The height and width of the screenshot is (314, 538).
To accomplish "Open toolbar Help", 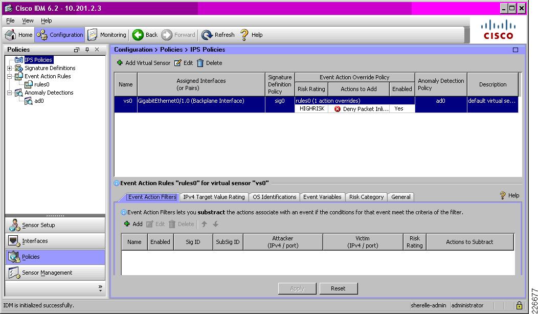I will [x=252, y=35].
